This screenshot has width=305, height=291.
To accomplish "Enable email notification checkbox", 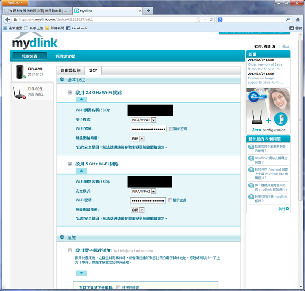I will click(70, 250).
